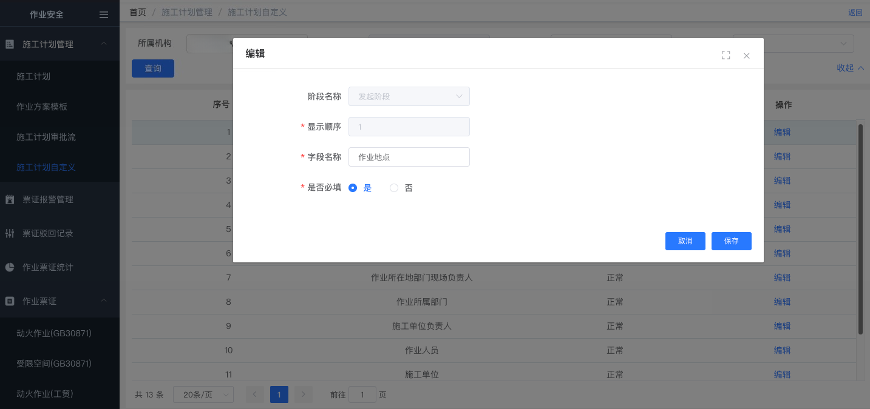The height and width of the screenshot is (409, 870).
Task: Click the 返回 link at top right
Action: [855, 13]
